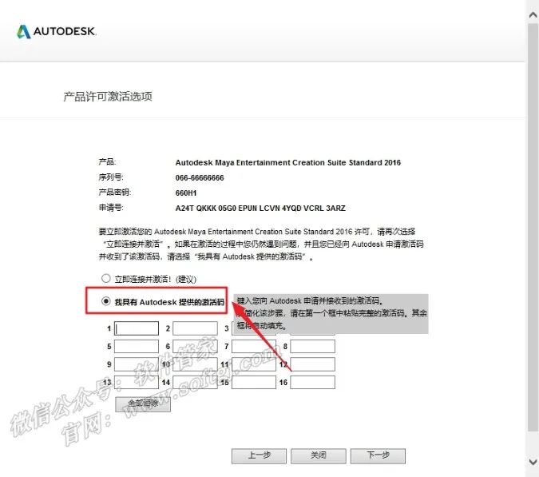
Task: Click activation code field 16
Action: point(312,382)
